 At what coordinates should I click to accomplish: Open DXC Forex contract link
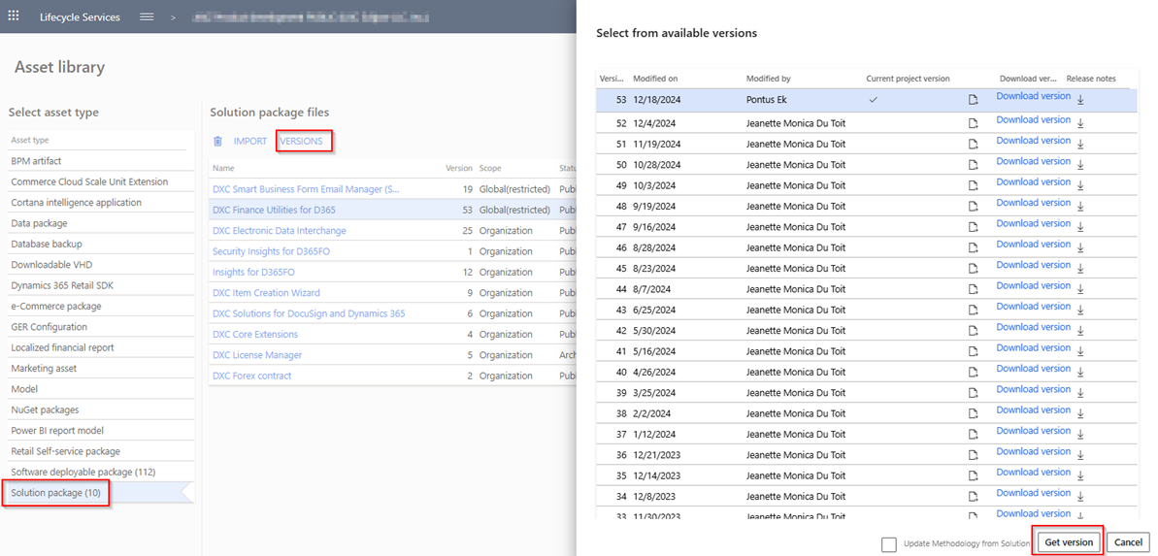pos(251,376)
